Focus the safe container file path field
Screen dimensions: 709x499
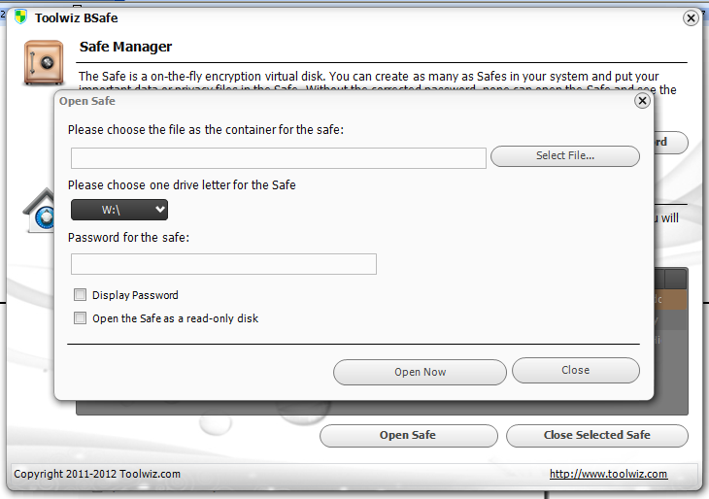(279, 158)
